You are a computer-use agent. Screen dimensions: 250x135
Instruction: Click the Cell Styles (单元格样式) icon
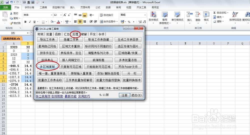(x=177, y=15)
